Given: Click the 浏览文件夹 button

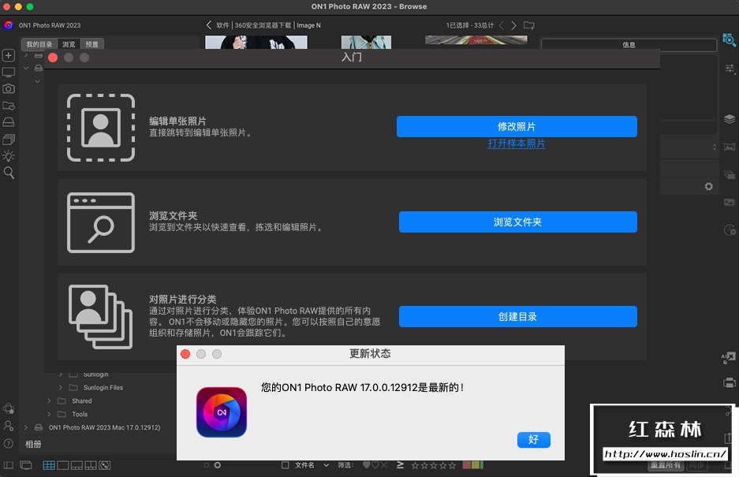Looking at the screenshot, I should [x=517, y=222].
